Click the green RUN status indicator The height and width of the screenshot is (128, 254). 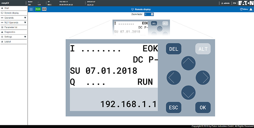38,9
